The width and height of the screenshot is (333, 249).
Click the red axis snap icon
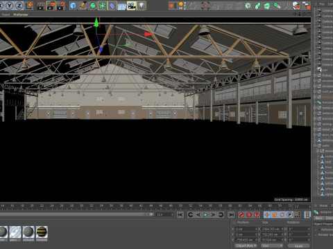[x=205, y=6]
